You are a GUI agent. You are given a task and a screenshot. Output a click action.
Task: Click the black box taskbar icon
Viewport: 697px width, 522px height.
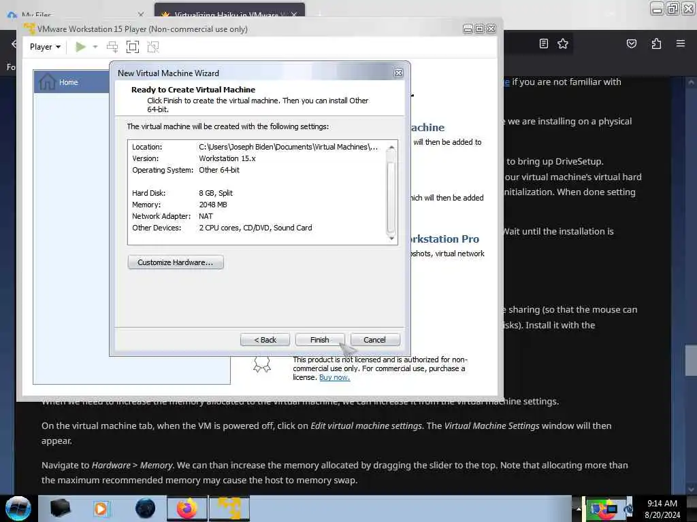tap(60, 508)
